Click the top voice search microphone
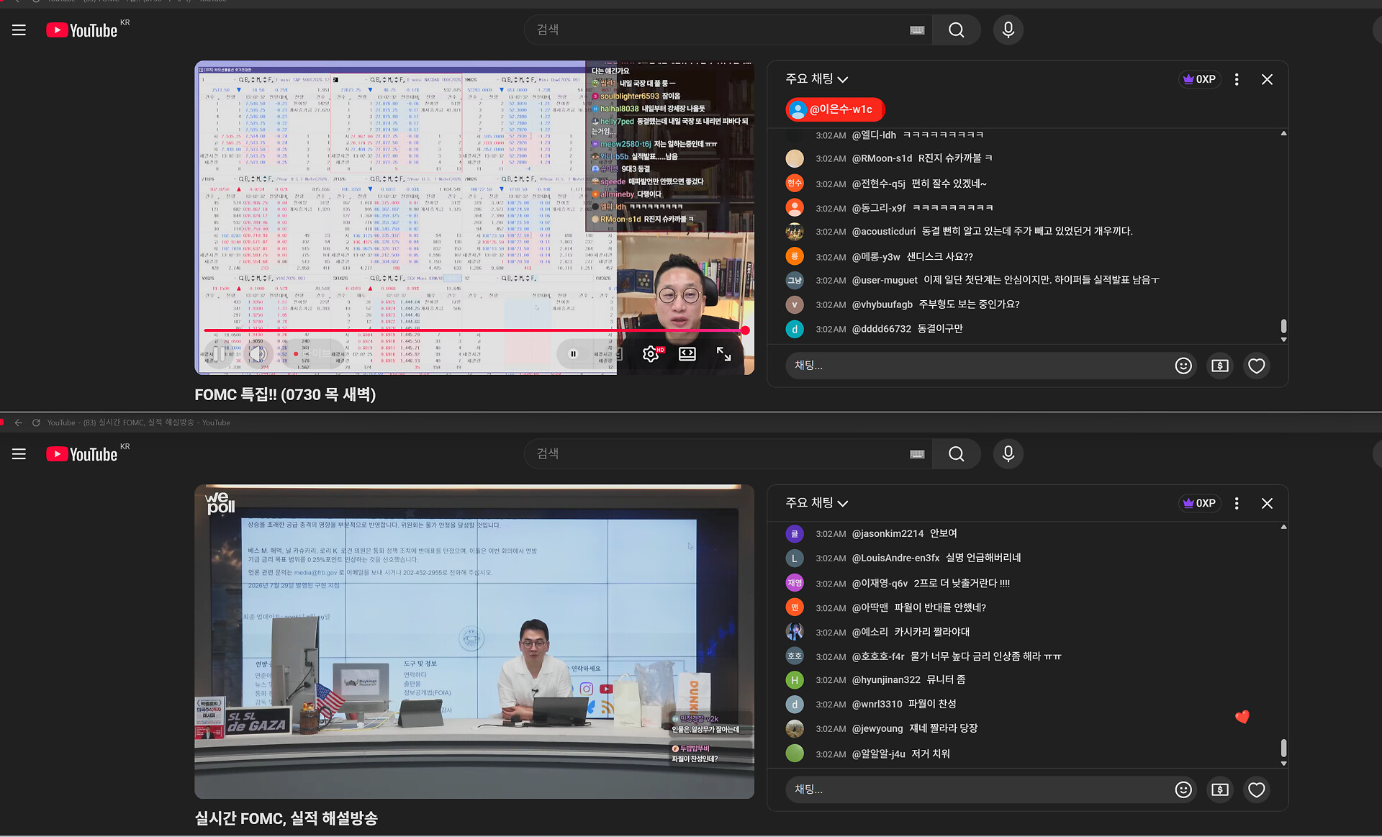 [1008, 30]
